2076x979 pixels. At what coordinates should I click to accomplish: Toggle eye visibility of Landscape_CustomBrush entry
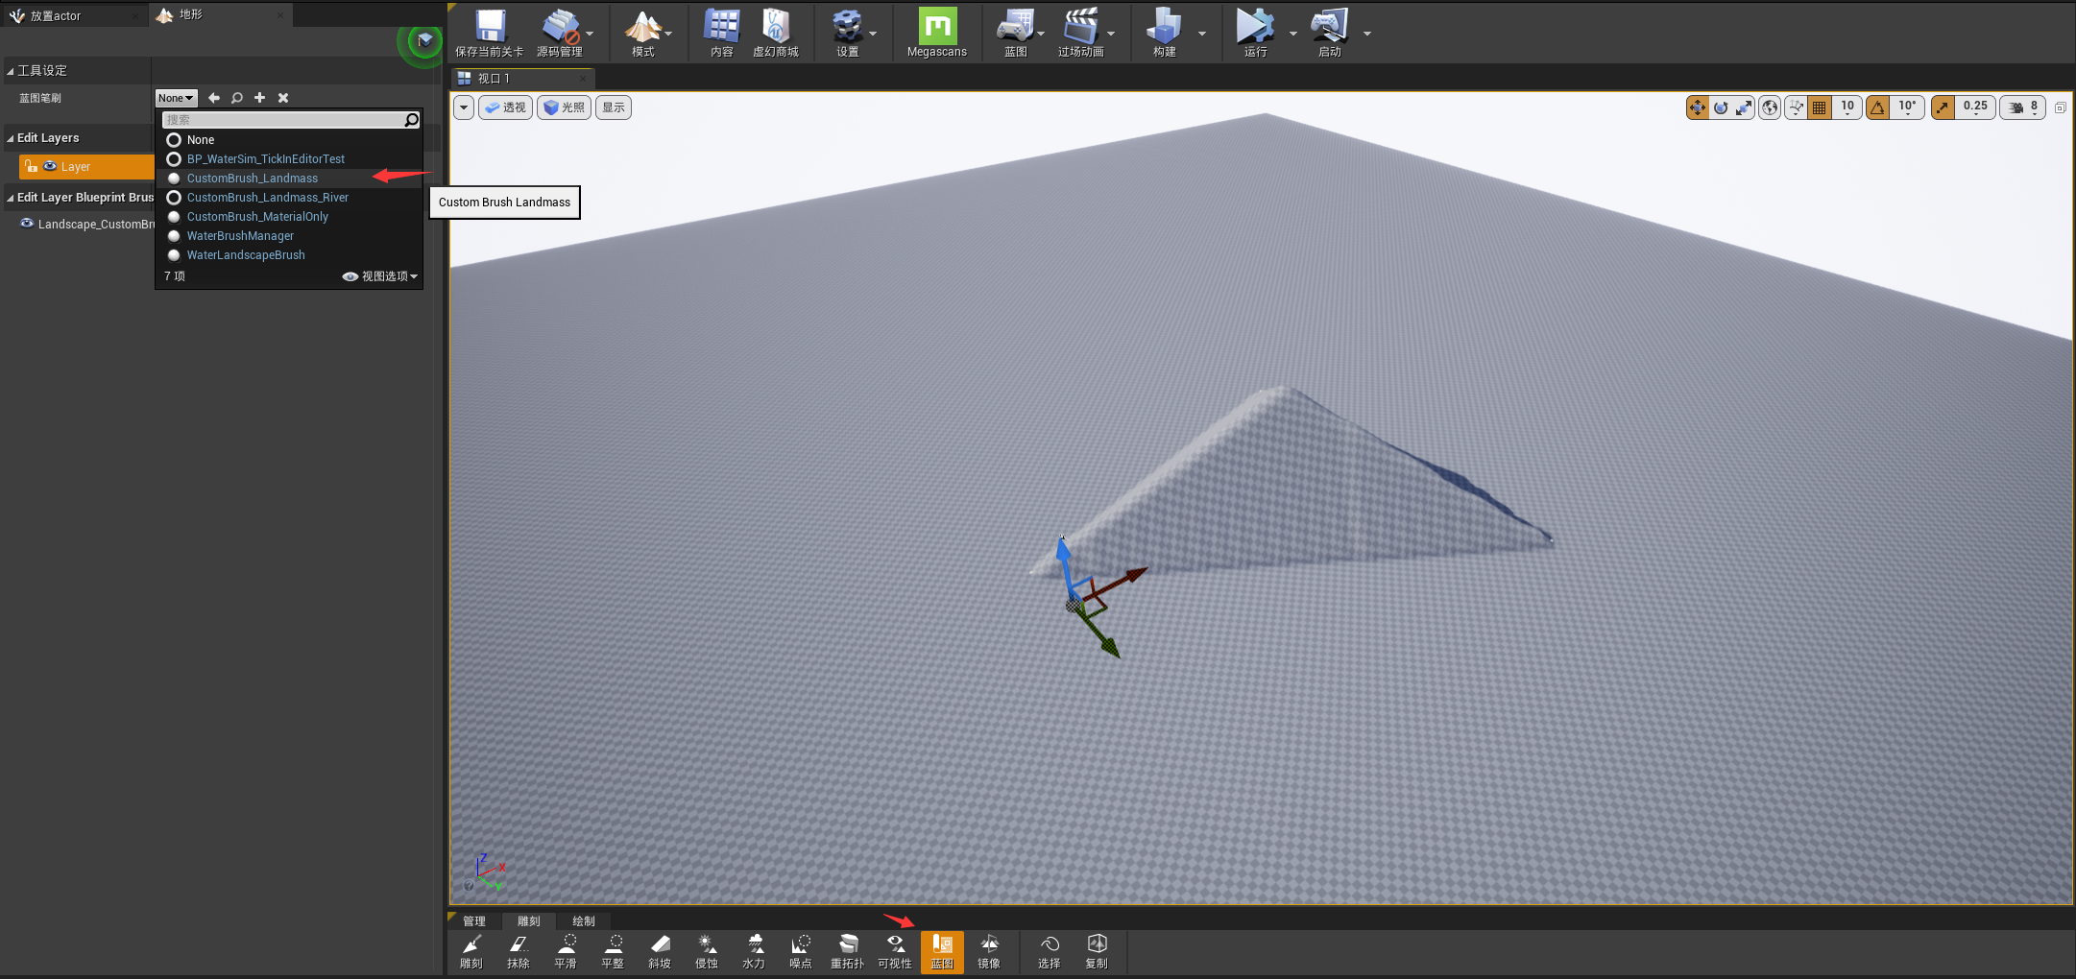27,224
